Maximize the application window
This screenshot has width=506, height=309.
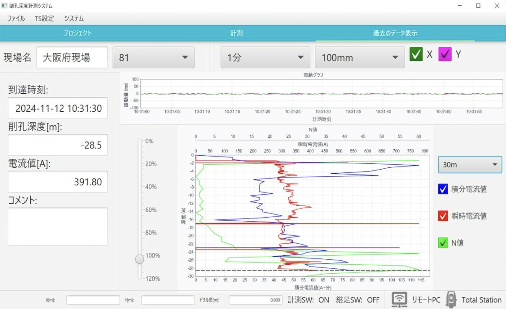pos(478,6)
